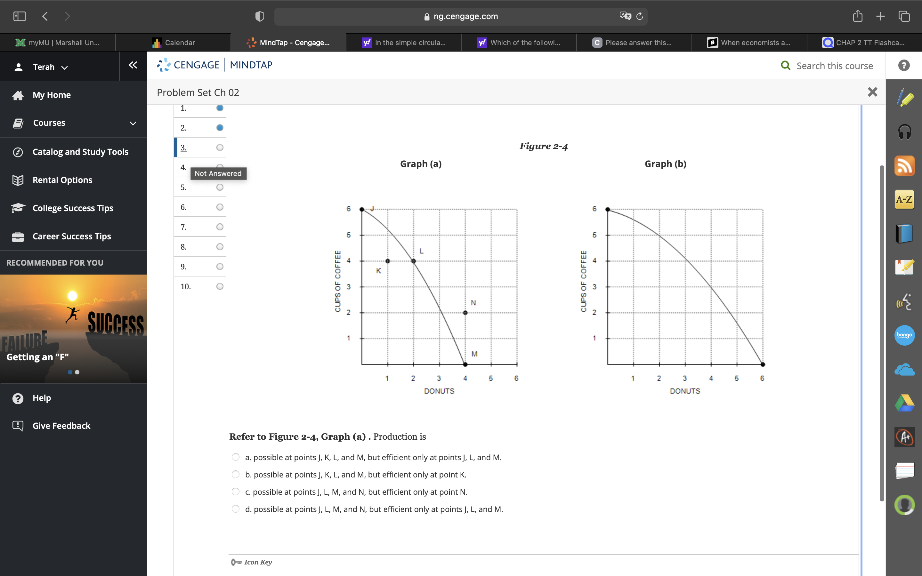This screenshot has width=922, height=576.
Task: Click the notebook/book icon in sidebar
Action: tap(904, 234)
